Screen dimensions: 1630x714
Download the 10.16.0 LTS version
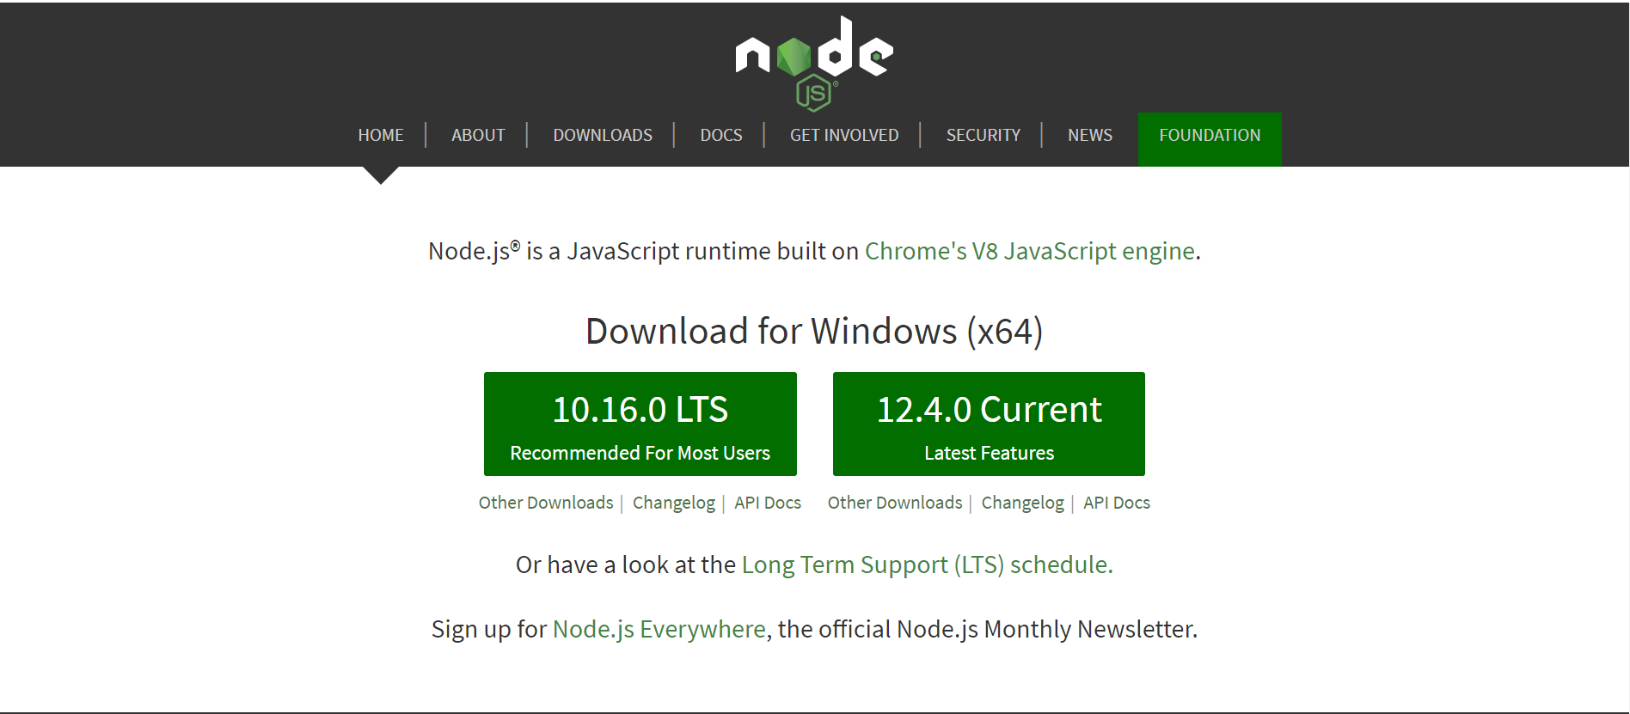coord(640,424)
